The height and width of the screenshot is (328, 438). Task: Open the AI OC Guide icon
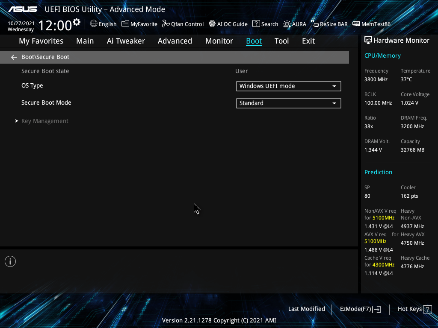[212, 24]
